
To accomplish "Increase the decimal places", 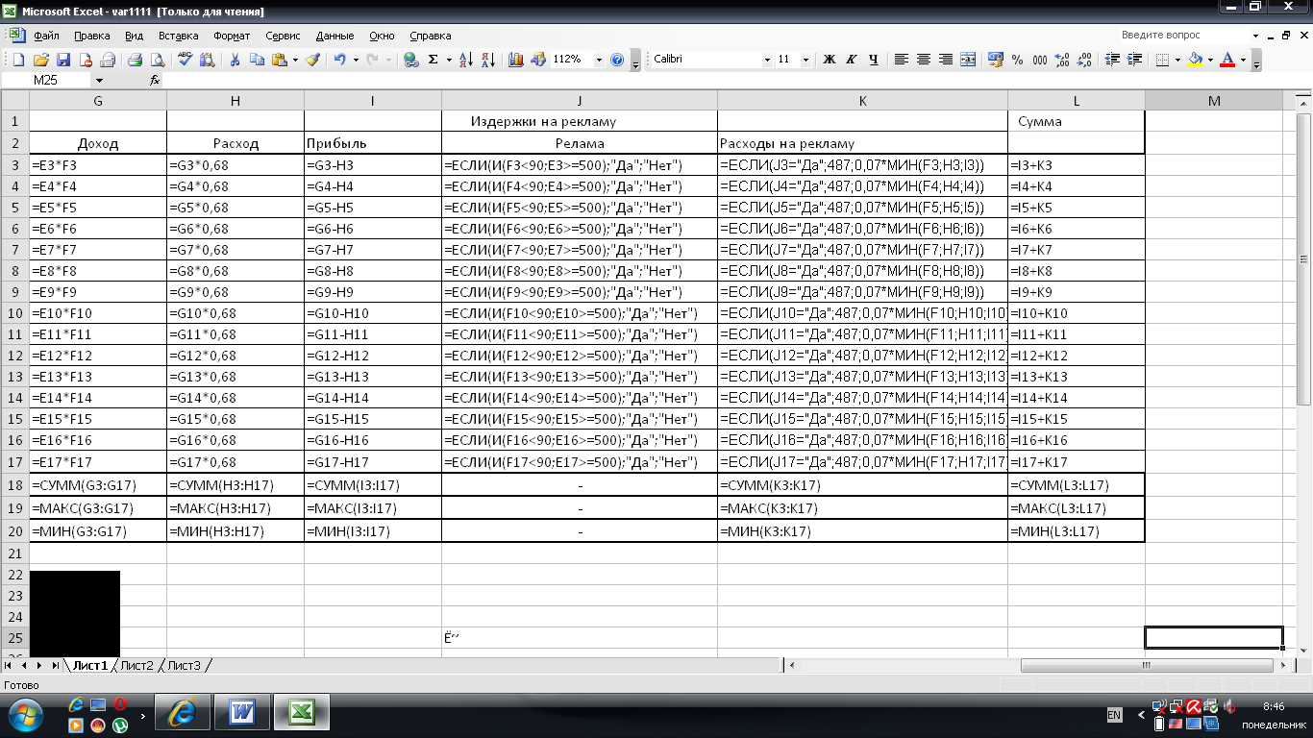I will pos(1062,60).
